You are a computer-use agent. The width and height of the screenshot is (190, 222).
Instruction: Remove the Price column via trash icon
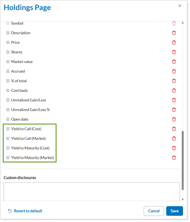click(174, 43)
